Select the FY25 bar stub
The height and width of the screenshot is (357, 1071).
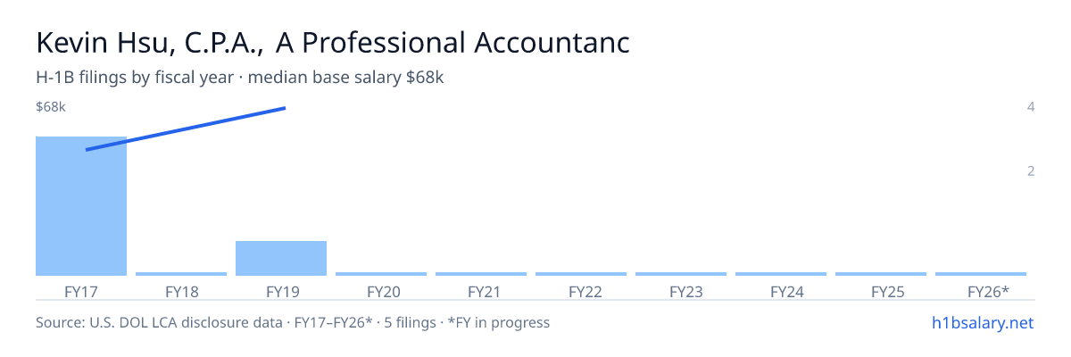[x=881, y=274]
